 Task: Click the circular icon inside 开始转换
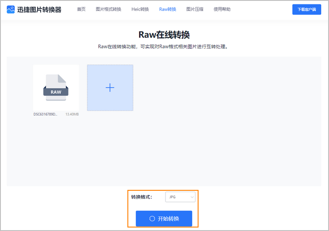(x=152, y=219)
